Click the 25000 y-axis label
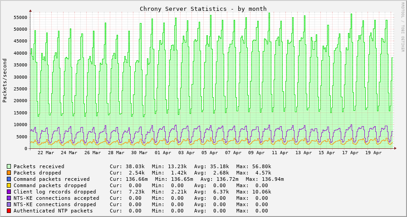 coord(20,89)
